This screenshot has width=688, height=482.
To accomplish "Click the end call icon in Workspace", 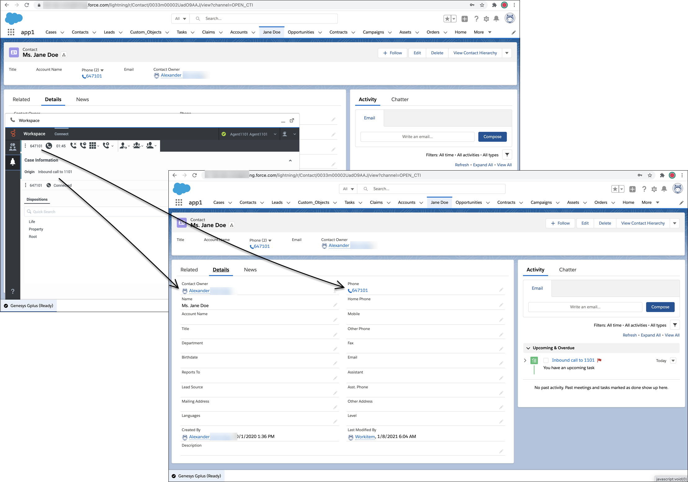I will 73,146.
